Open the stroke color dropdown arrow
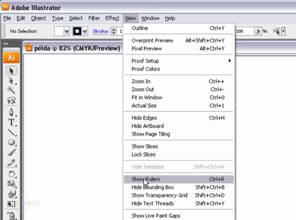Viewport: 296px width, 220px height. point(85,31)
